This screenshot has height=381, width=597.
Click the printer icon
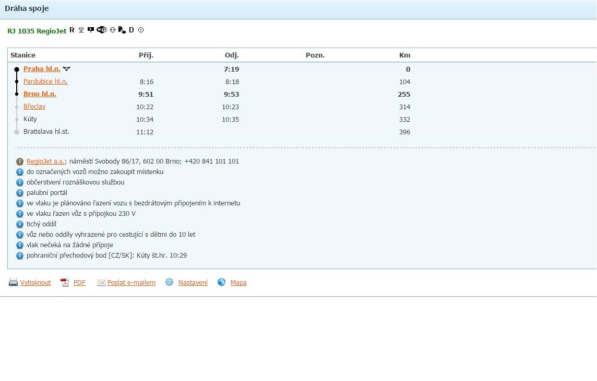[13, 283]
